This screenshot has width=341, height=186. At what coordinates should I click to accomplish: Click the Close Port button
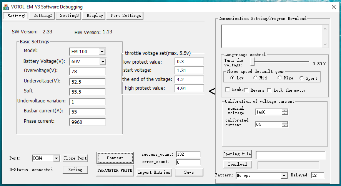75,158
